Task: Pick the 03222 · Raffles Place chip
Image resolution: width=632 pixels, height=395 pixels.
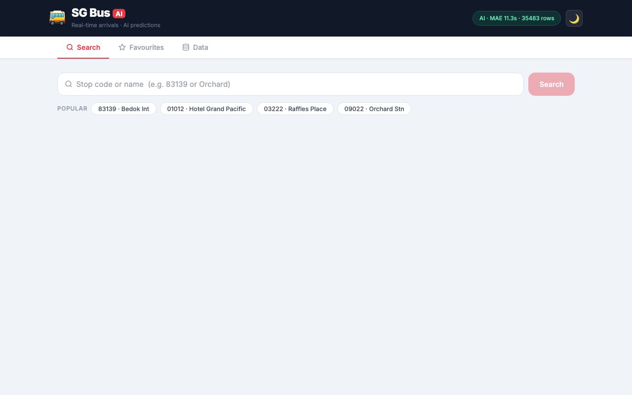Action: click(295, 109)
